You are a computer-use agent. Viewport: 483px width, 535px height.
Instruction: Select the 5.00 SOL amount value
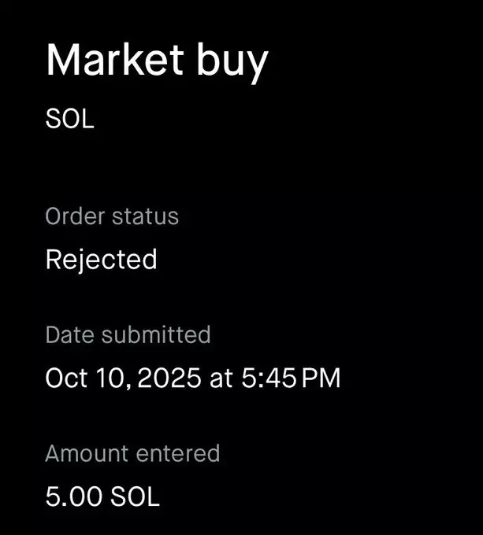tap(102, 497)
